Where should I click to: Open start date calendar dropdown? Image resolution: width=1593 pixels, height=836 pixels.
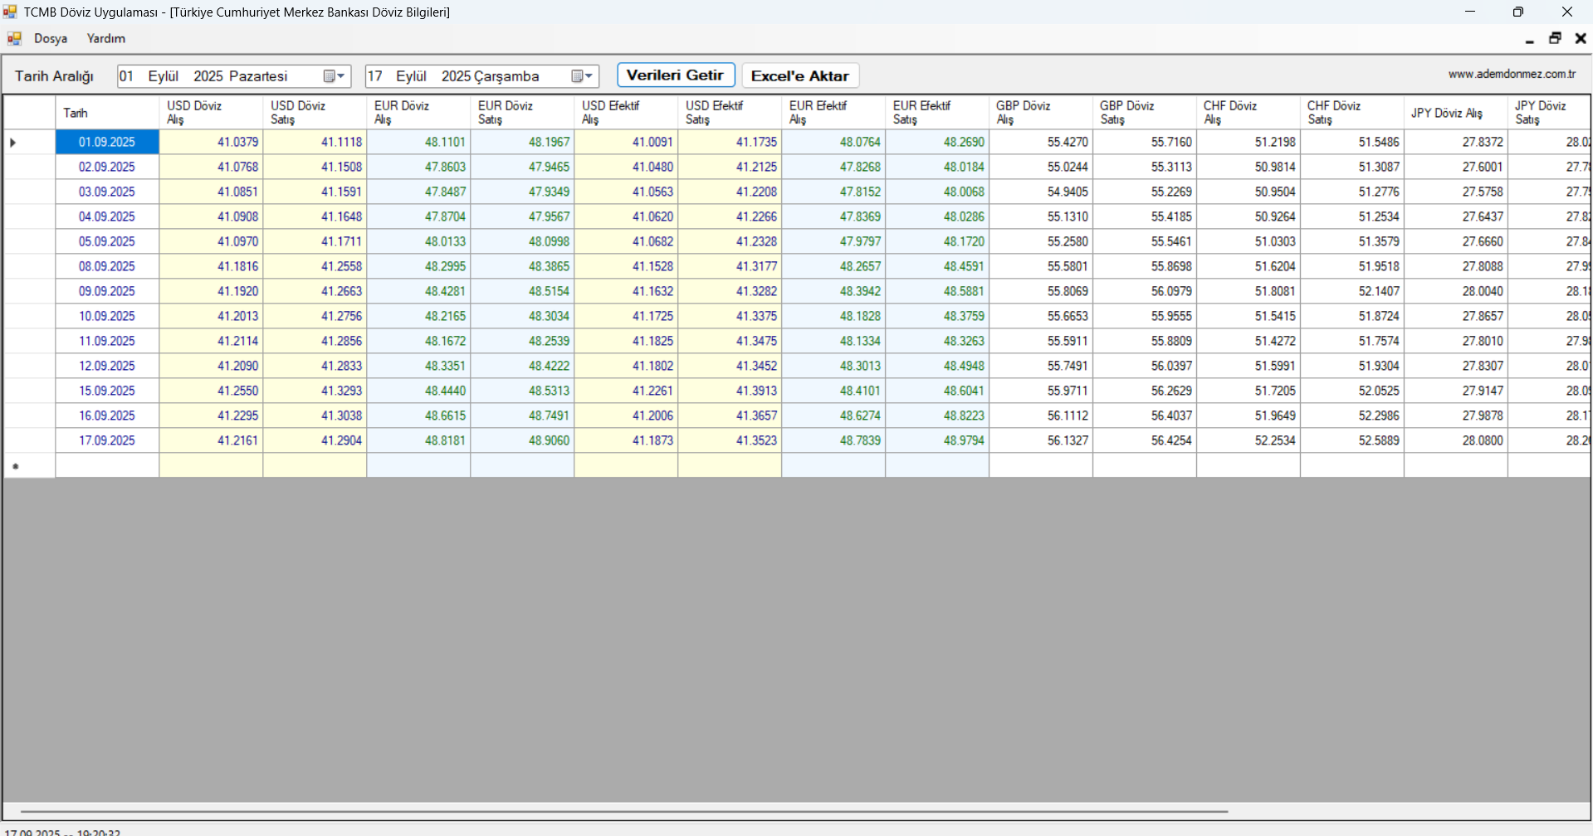[x=335, y=76]
